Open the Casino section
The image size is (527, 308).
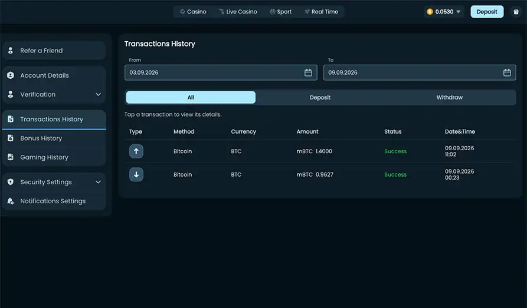pyautogui.click(x=193, y=12)
